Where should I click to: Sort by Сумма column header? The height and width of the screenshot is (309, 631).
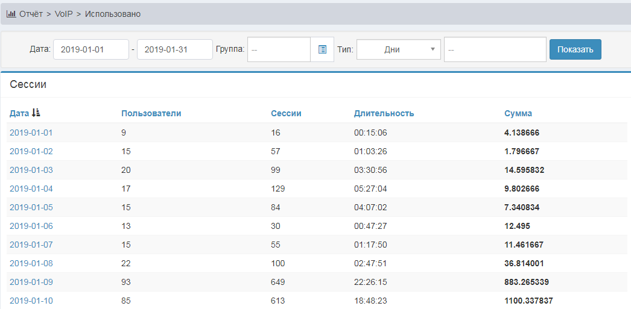[x=518, y=113]
